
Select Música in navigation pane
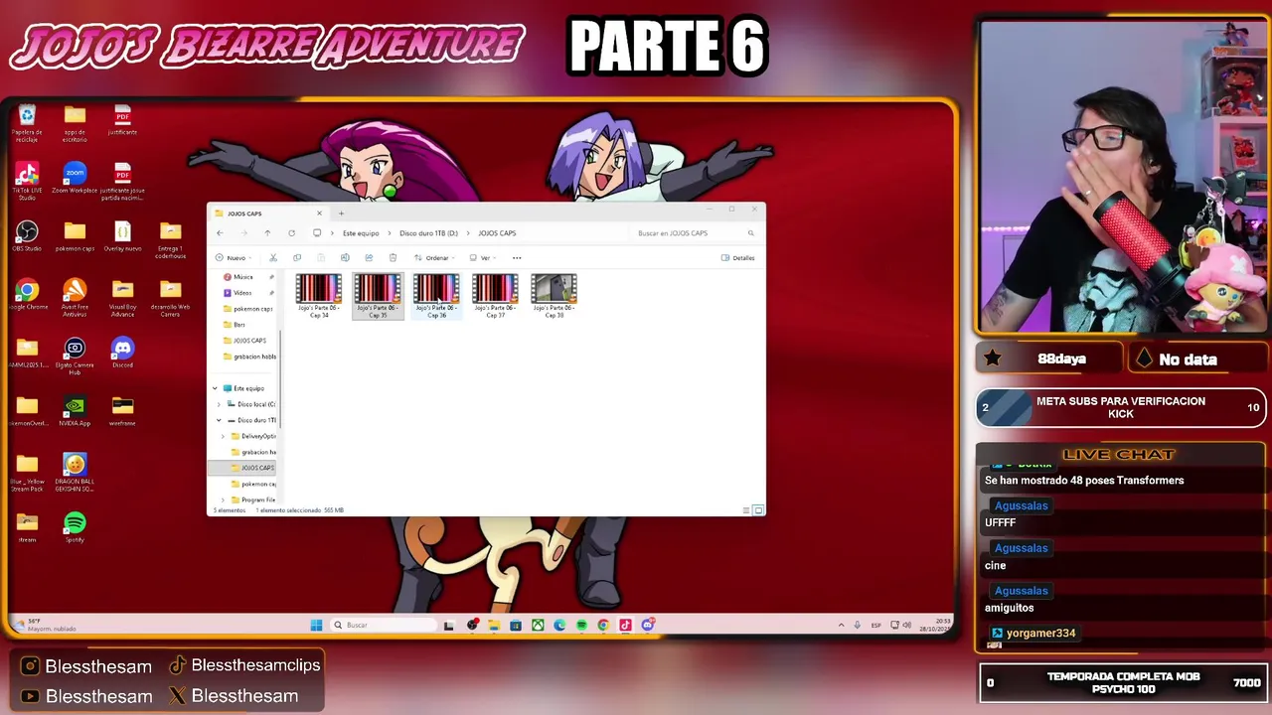coord(242,277)
